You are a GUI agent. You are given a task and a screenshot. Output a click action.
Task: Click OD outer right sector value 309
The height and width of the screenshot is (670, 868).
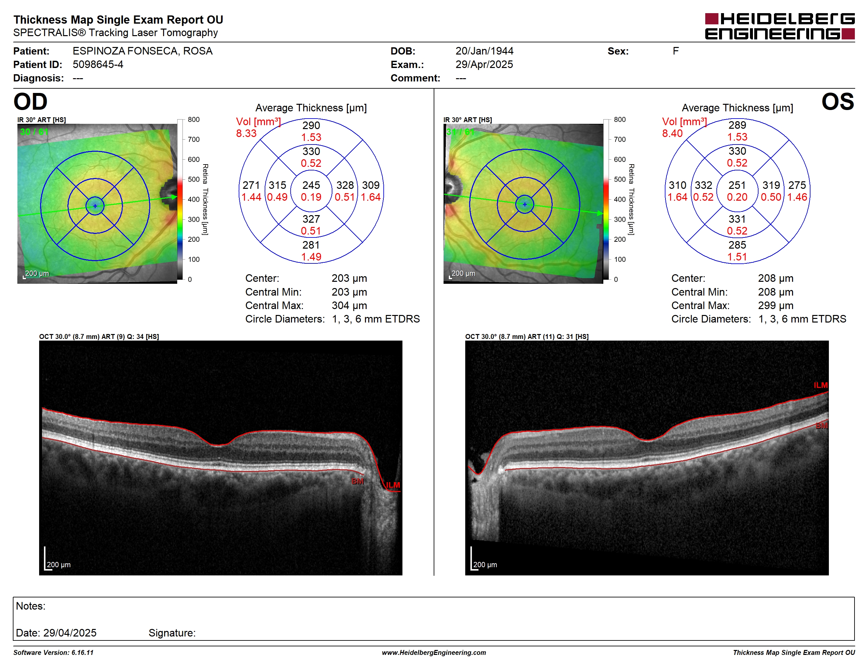tap(371, 185)
